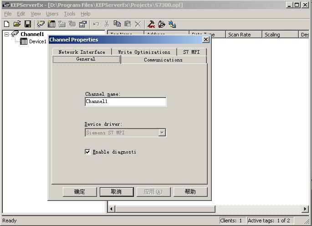Click the Channel Properties title text
The image size is (312, 226).
(x=74, y=40)
